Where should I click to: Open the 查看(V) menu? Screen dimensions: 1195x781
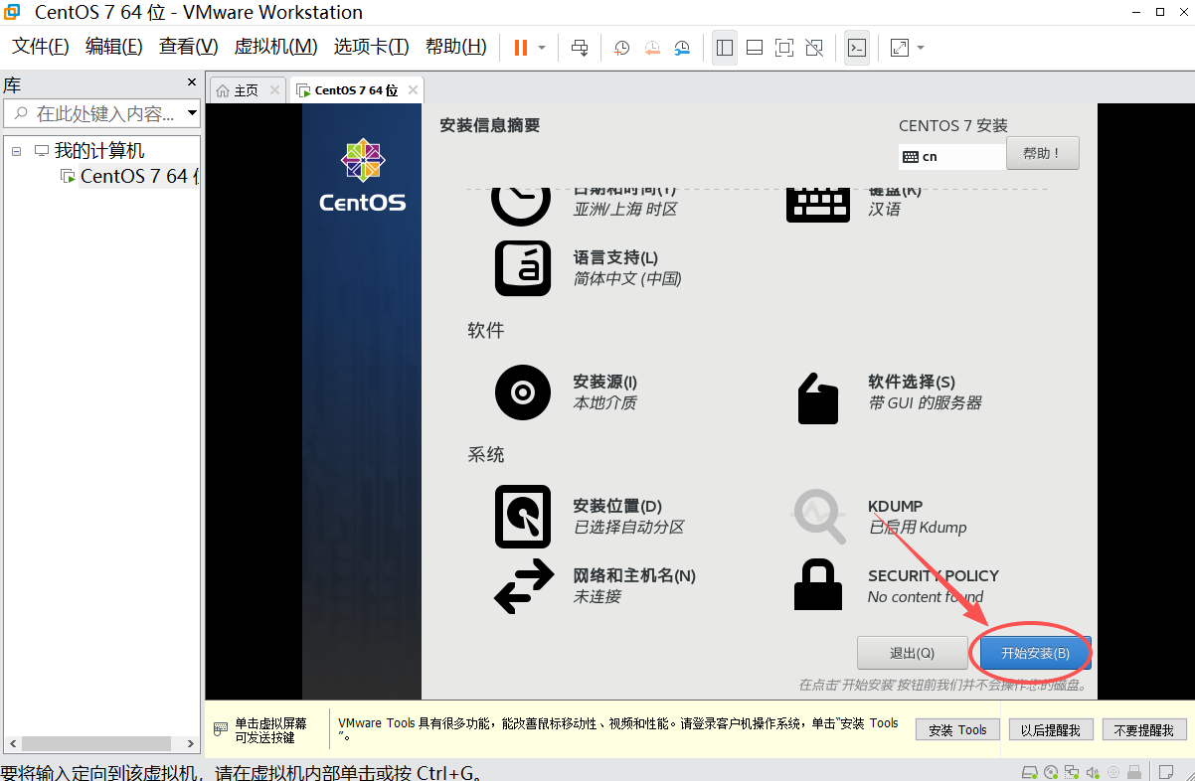[189, 47]
